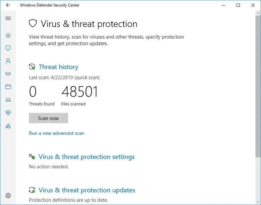Click the Threat history clock icon
Viewport: 261px width, 205px height.
32,67
